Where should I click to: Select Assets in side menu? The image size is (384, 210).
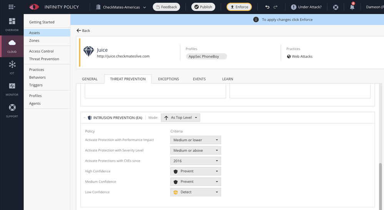point(47,33)
